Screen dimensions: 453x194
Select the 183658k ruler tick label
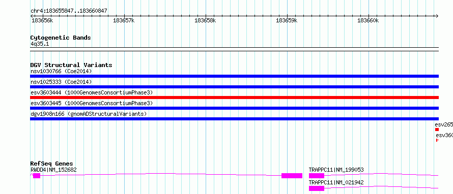pyautogui.click(x=205, y=20)
